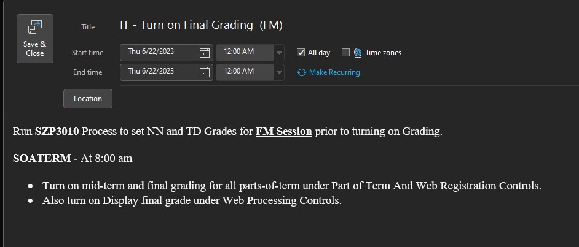The width and height of the screenshot is (579, 247).
Task: Click the SOATERM heading in the body
Action: (x=42, y=158)
